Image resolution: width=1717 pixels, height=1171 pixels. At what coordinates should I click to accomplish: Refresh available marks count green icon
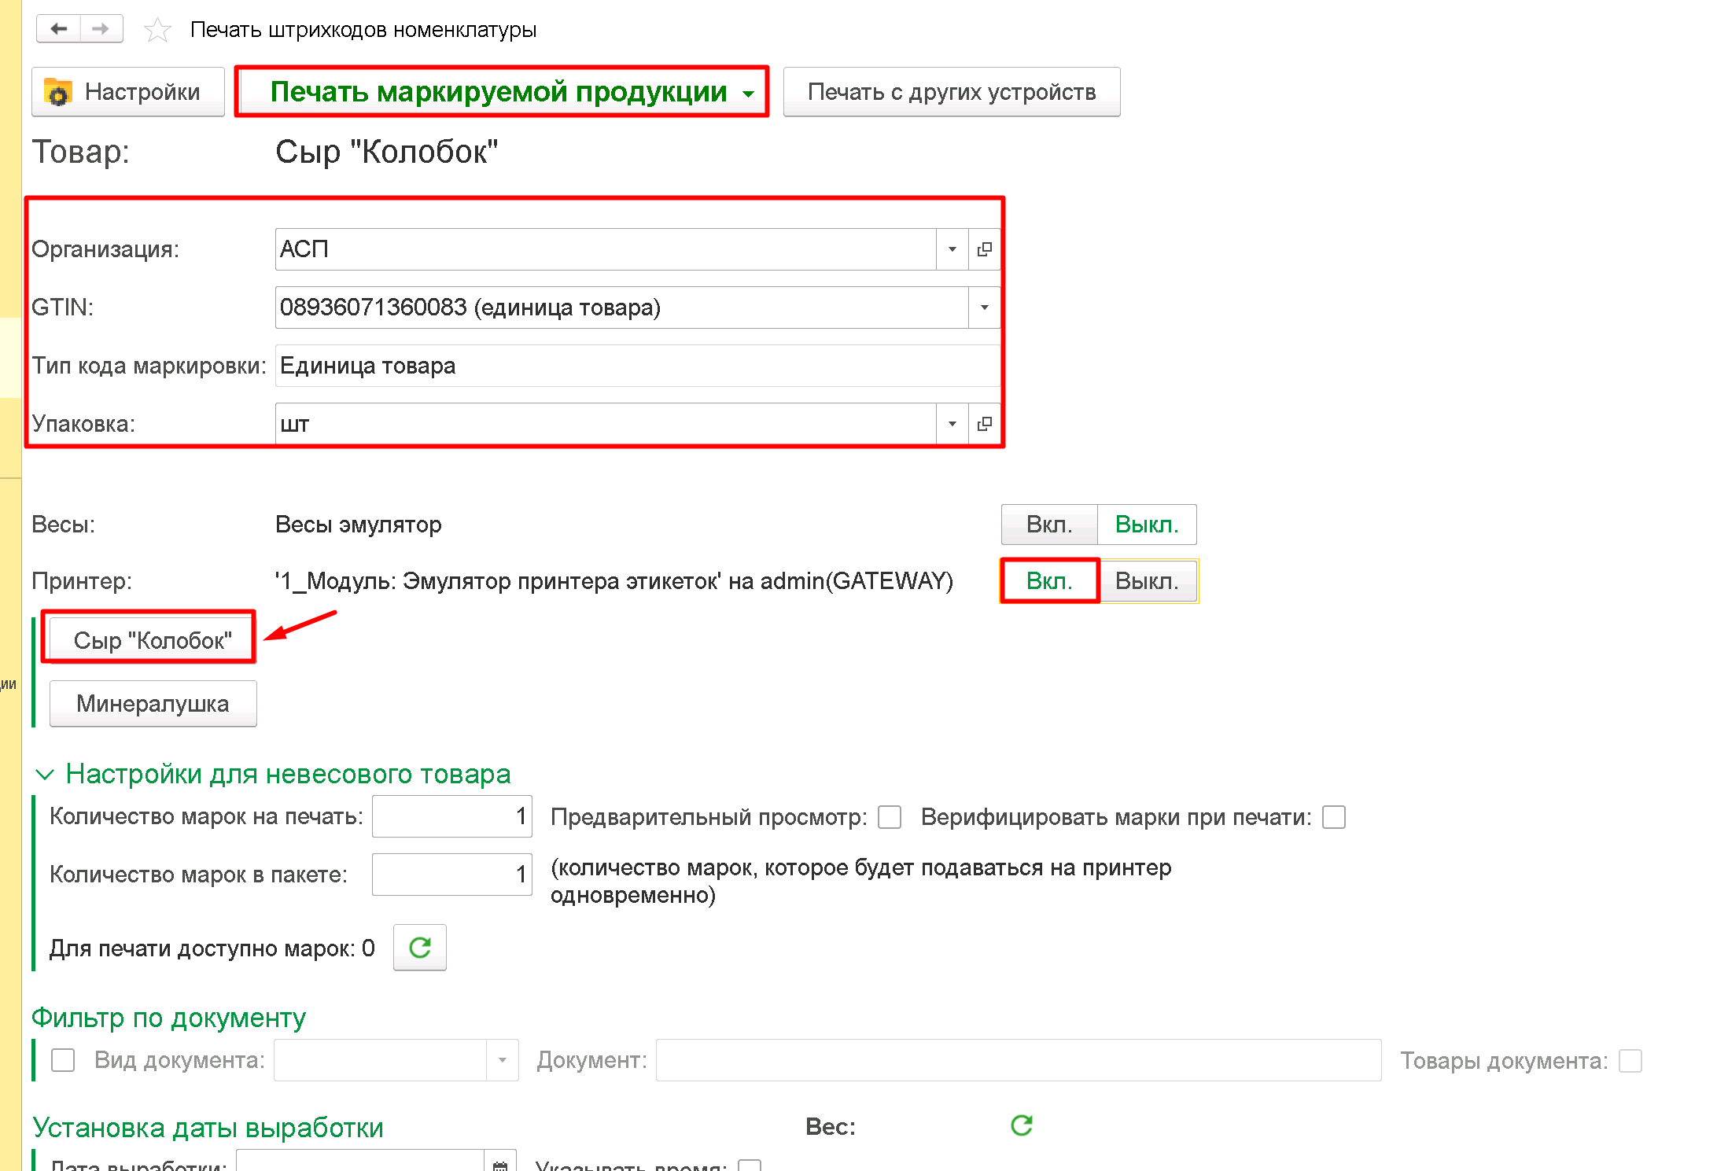point(420,948)
